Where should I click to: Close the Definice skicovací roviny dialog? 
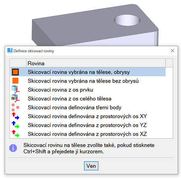(173, 51)
